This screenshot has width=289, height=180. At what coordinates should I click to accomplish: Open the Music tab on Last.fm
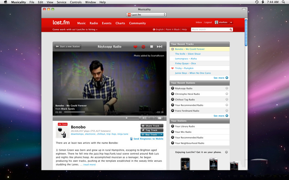(x=81, y=23)
